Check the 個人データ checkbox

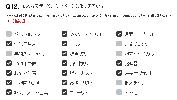click(x=119, y=82)
